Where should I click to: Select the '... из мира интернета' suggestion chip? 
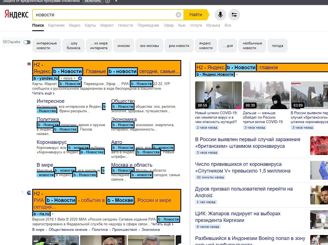pyautogui.click(x=99, y=46)
